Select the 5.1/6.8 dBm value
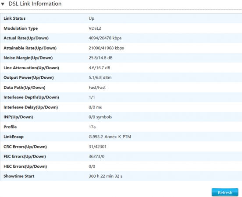This screenshot has width=242, height=197. [x=100, y=77]
